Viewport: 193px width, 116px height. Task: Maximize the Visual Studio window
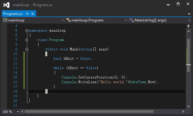coord(178,4)
